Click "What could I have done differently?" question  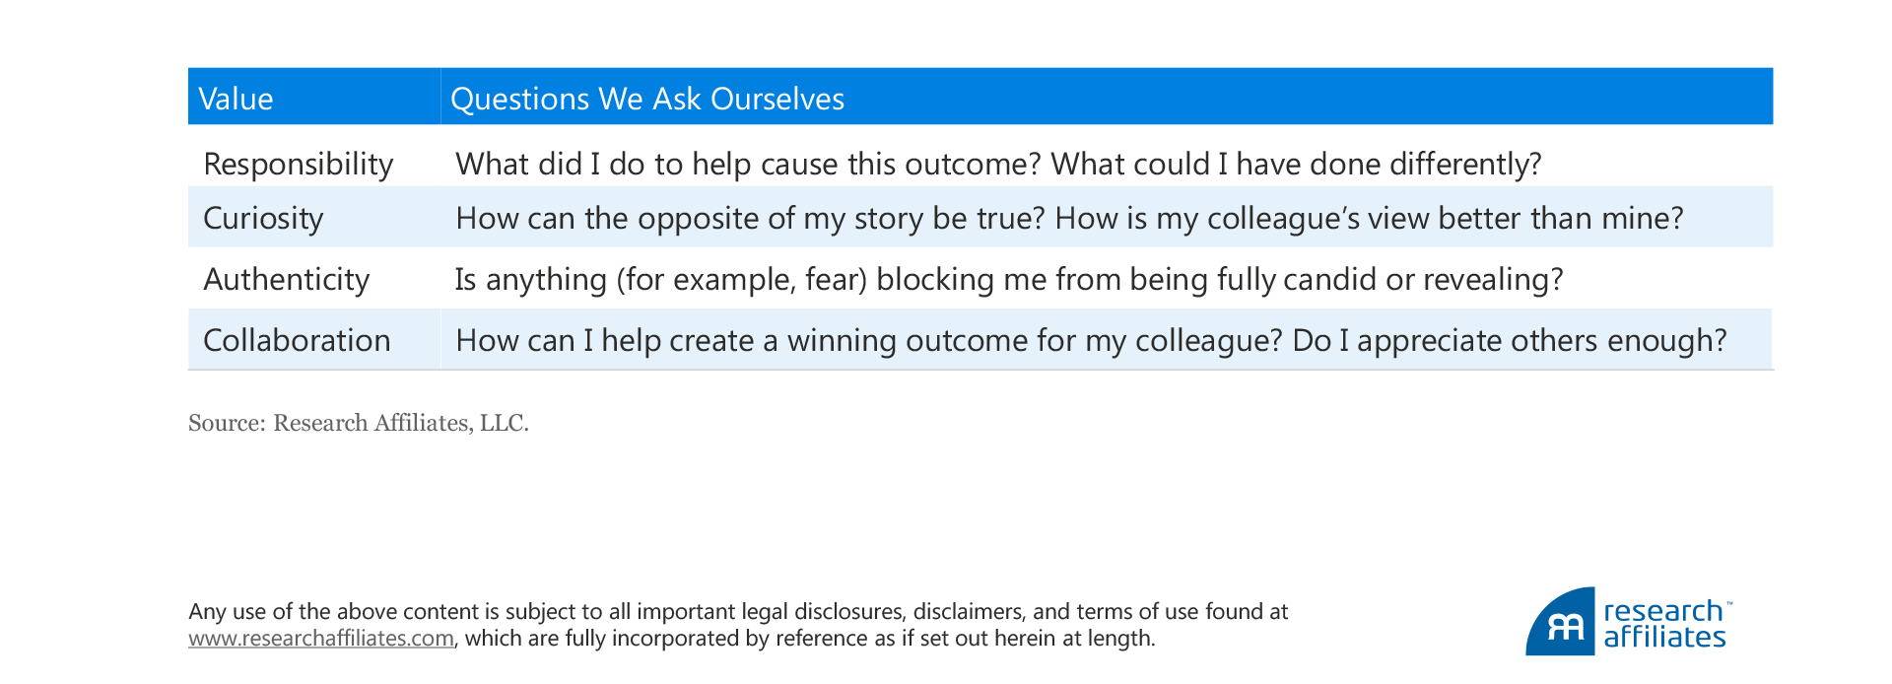pyautogui.click(x=1296, y=164)
